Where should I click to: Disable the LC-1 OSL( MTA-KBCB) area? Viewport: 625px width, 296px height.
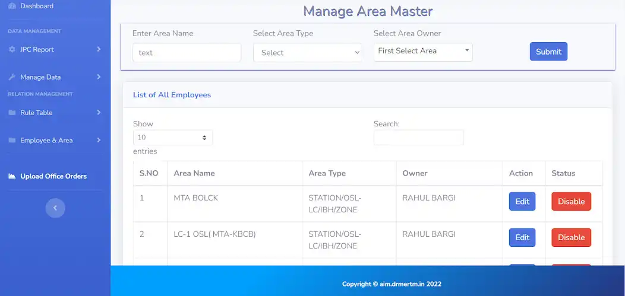[571, 237]
